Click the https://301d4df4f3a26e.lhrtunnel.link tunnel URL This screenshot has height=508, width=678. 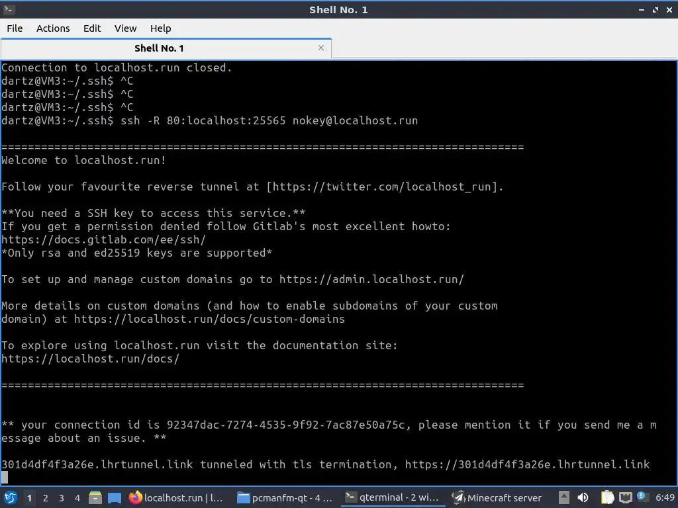click(x=528, y=464)
